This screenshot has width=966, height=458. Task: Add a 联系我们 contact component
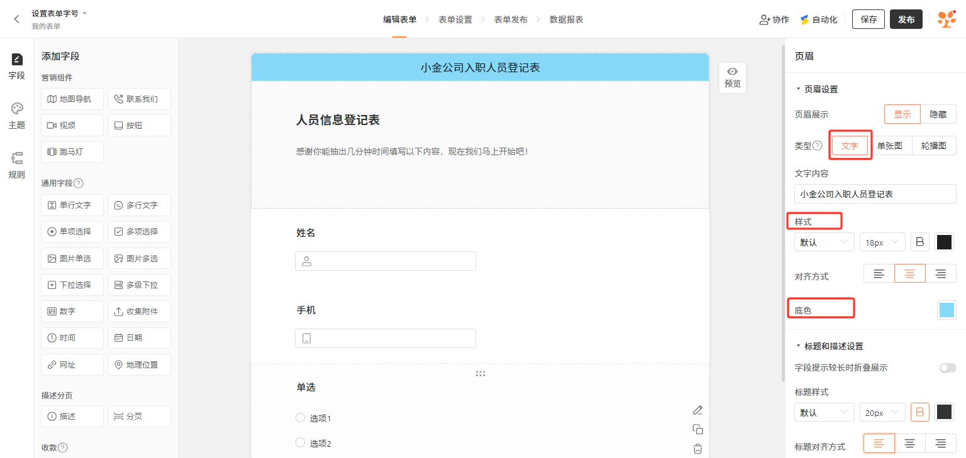tap(140, 99)
